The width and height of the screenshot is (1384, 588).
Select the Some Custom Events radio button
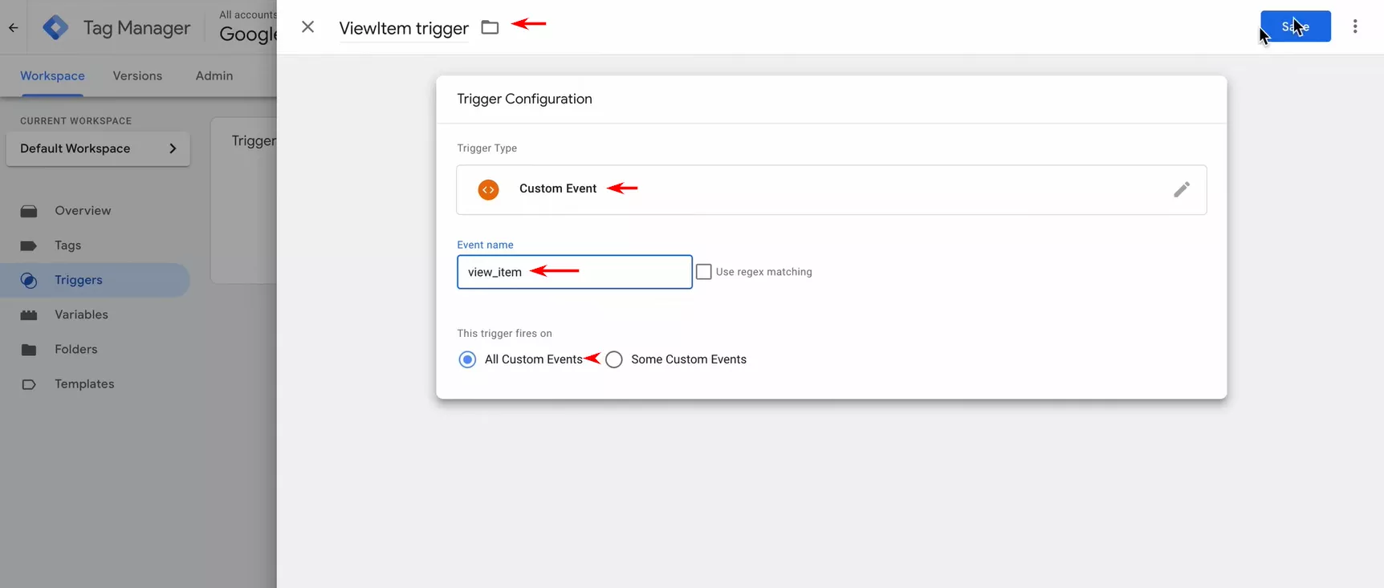[614, 359]
